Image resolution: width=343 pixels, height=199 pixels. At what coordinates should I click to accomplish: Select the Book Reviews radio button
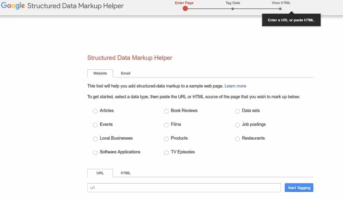point(166,111)
